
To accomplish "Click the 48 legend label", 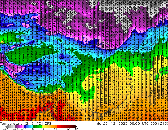I will click(x=76, y=129).
